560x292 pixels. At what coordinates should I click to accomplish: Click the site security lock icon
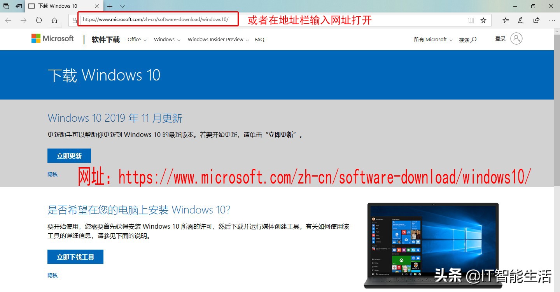[74, 20]
